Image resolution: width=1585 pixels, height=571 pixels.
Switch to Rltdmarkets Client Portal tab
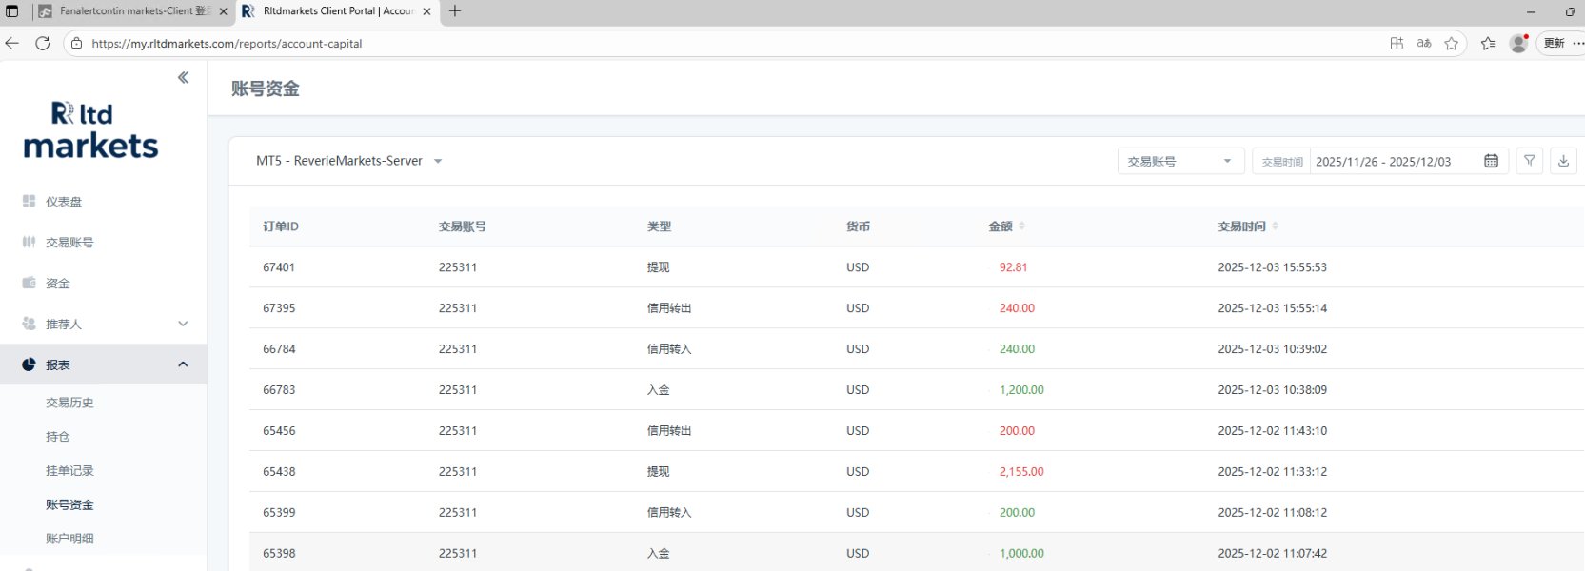[337, 11]
